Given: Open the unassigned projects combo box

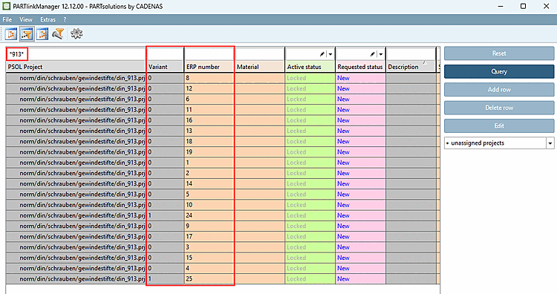Looking at the screenshot, I should coord(499,143).
